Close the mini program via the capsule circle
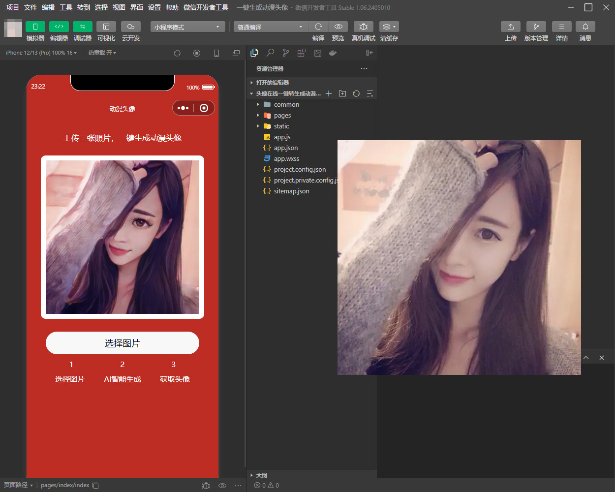 click(x=204, y=108)
